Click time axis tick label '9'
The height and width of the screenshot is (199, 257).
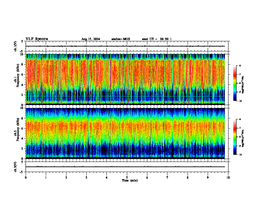coord(208,178)
